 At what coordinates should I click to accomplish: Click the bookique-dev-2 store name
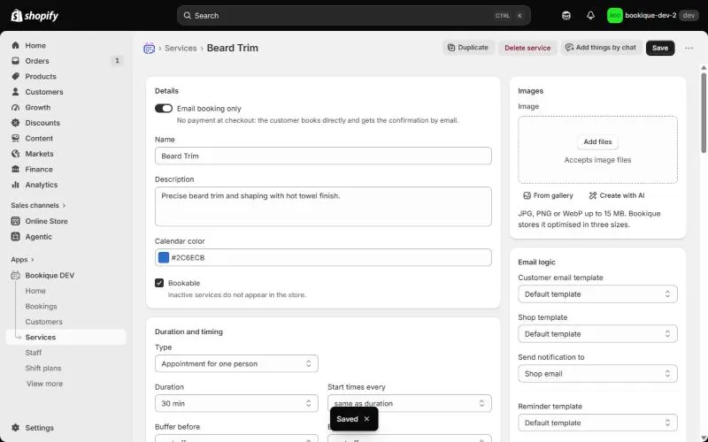pos(650,16)
